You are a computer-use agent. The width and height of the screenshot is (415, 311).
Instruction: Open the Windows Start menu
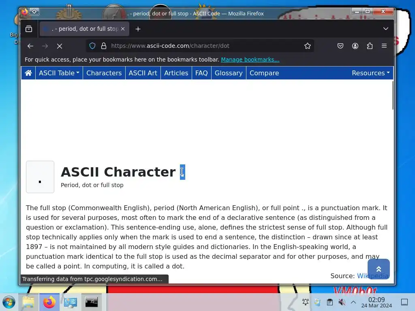pos(9,302)
